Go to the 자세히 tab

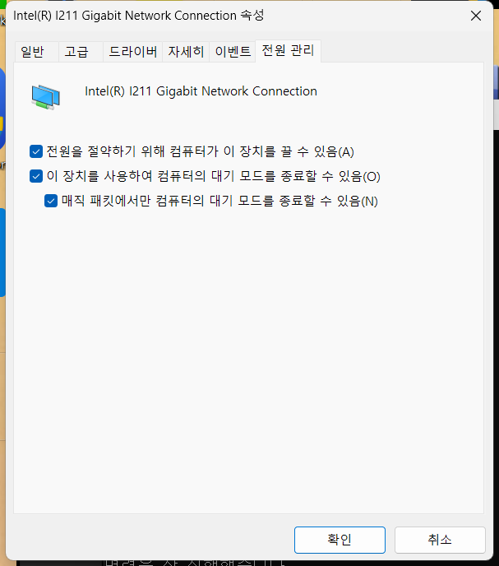(186, 52)
